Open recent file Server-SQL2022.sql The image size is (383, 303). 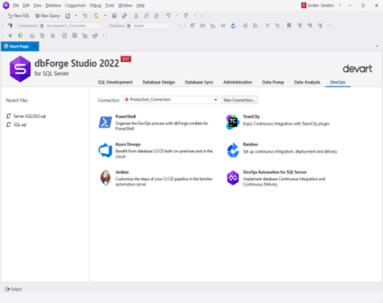[x=29, y=116]
